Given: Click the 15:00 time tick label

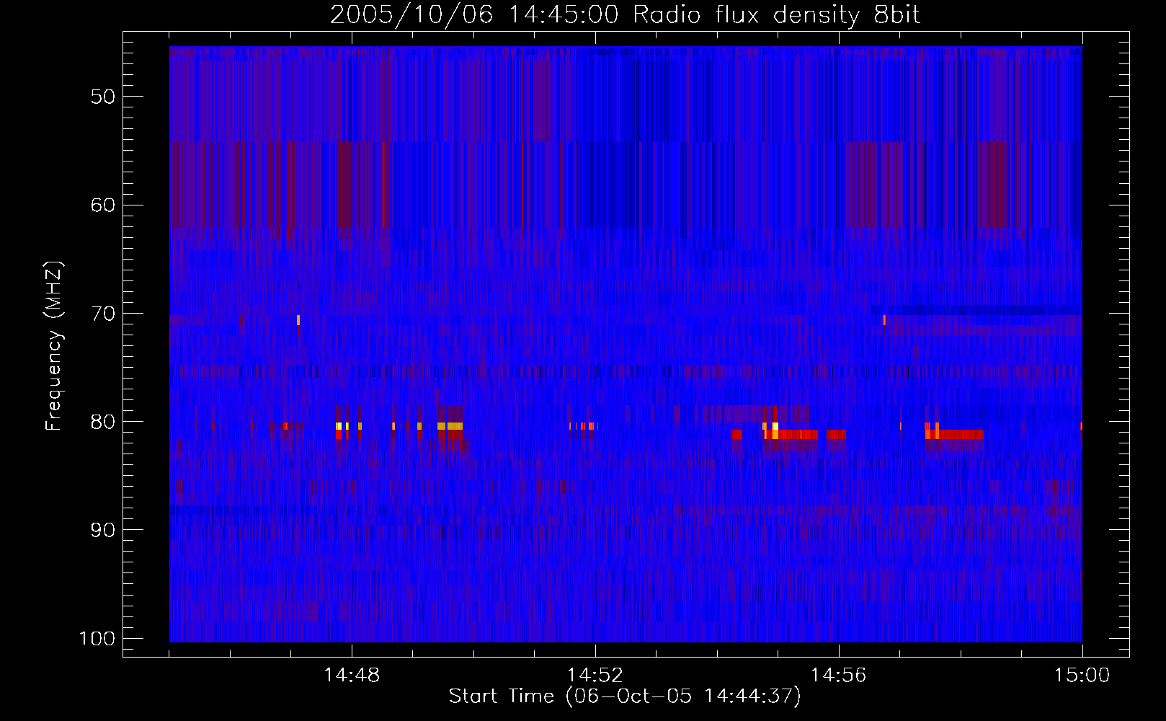Looking at the screenshot, I should 1082,676.
